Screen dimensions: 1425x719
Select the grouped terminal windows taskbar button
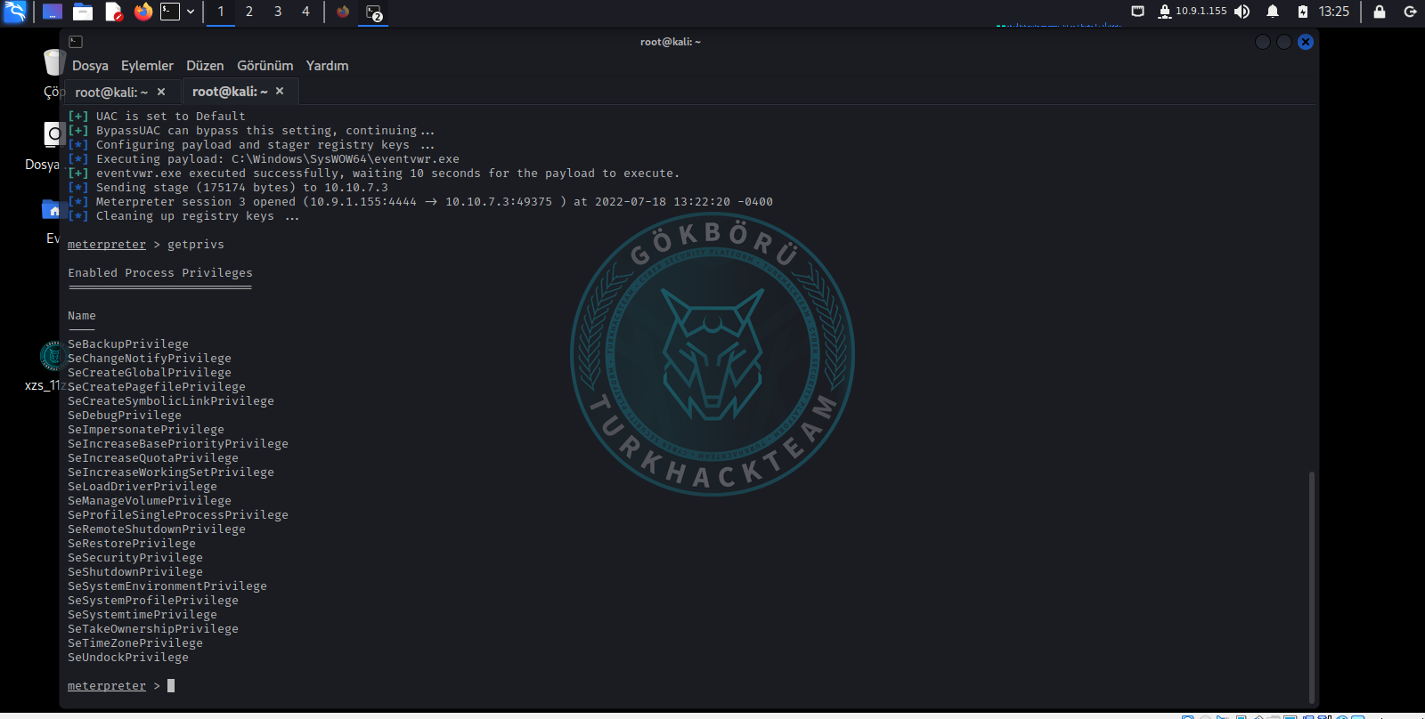coord(373,12)
